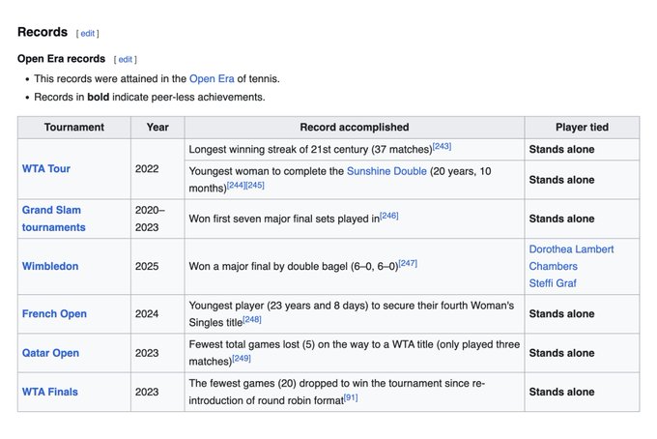Image resolution: width=657 pixels, height=439 pixels.
Task: Click Stands alone in the Sunshine Double row
Action: click(561, 180)
